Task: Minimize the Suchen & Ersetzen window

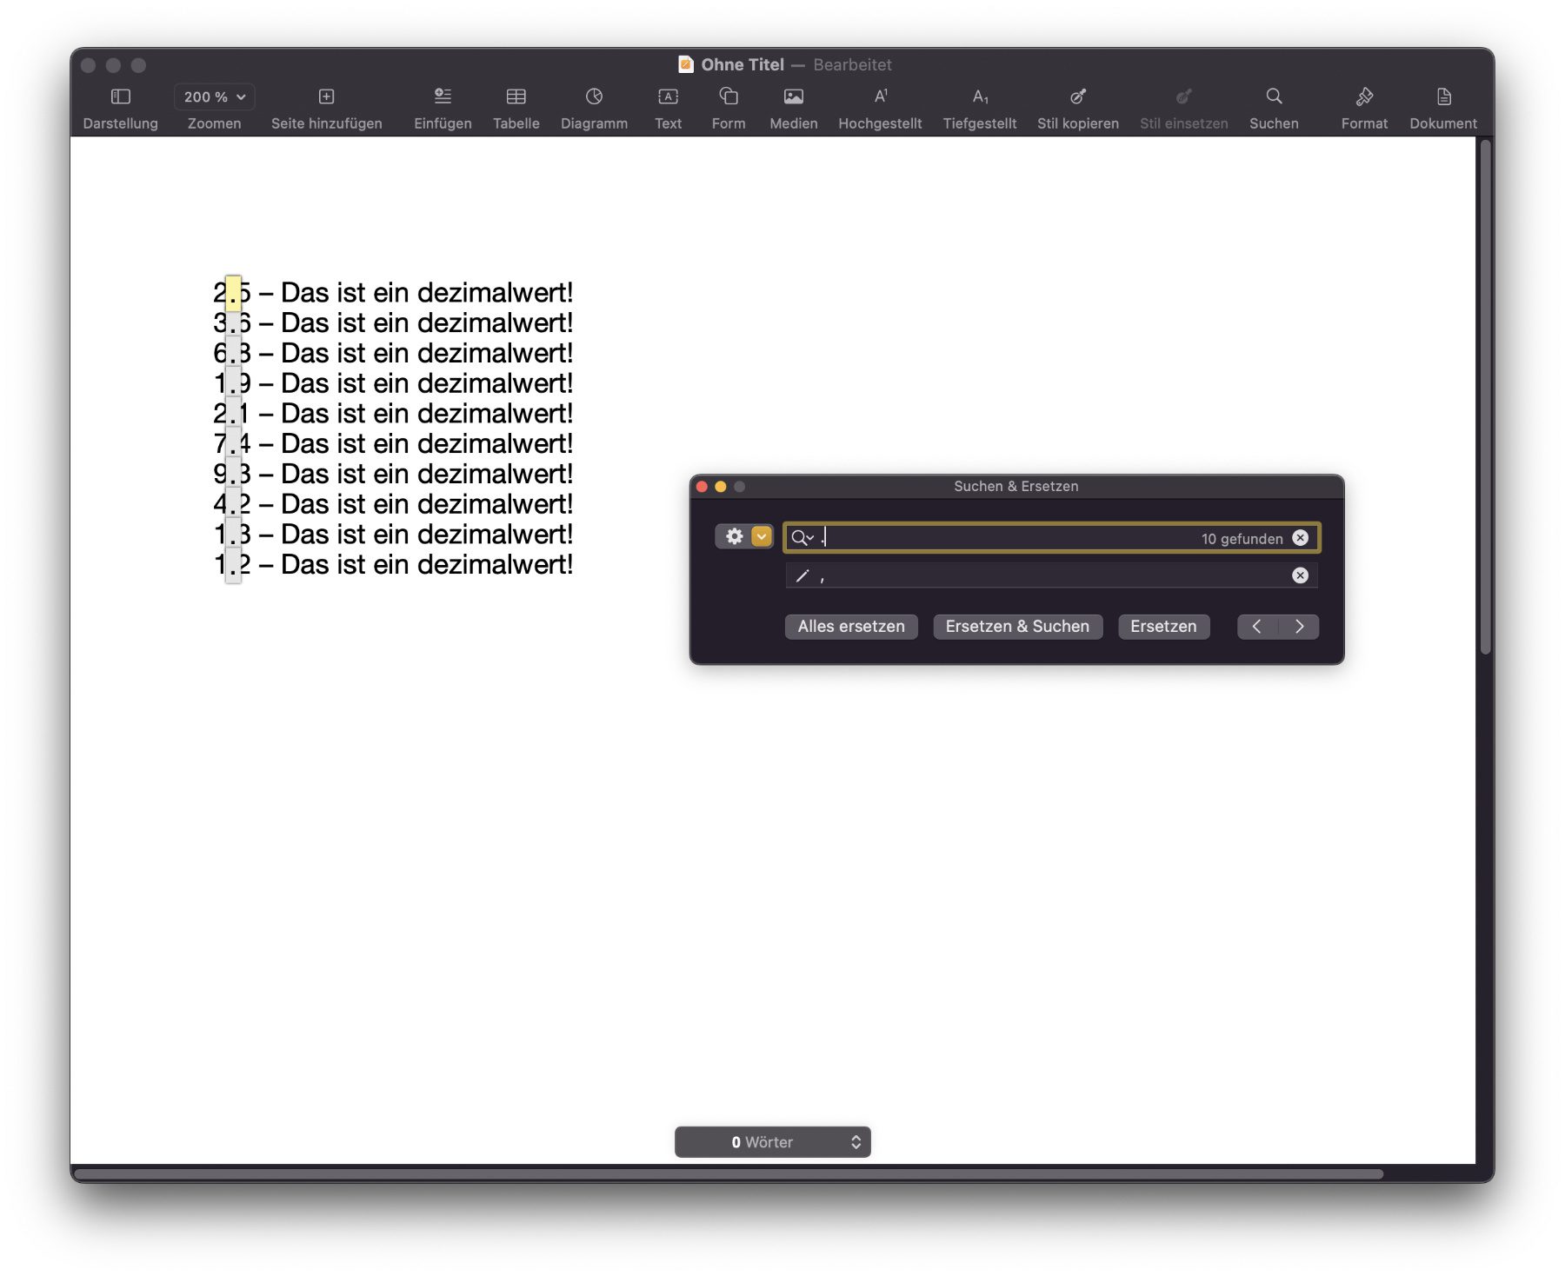Action: click(721, 487)
